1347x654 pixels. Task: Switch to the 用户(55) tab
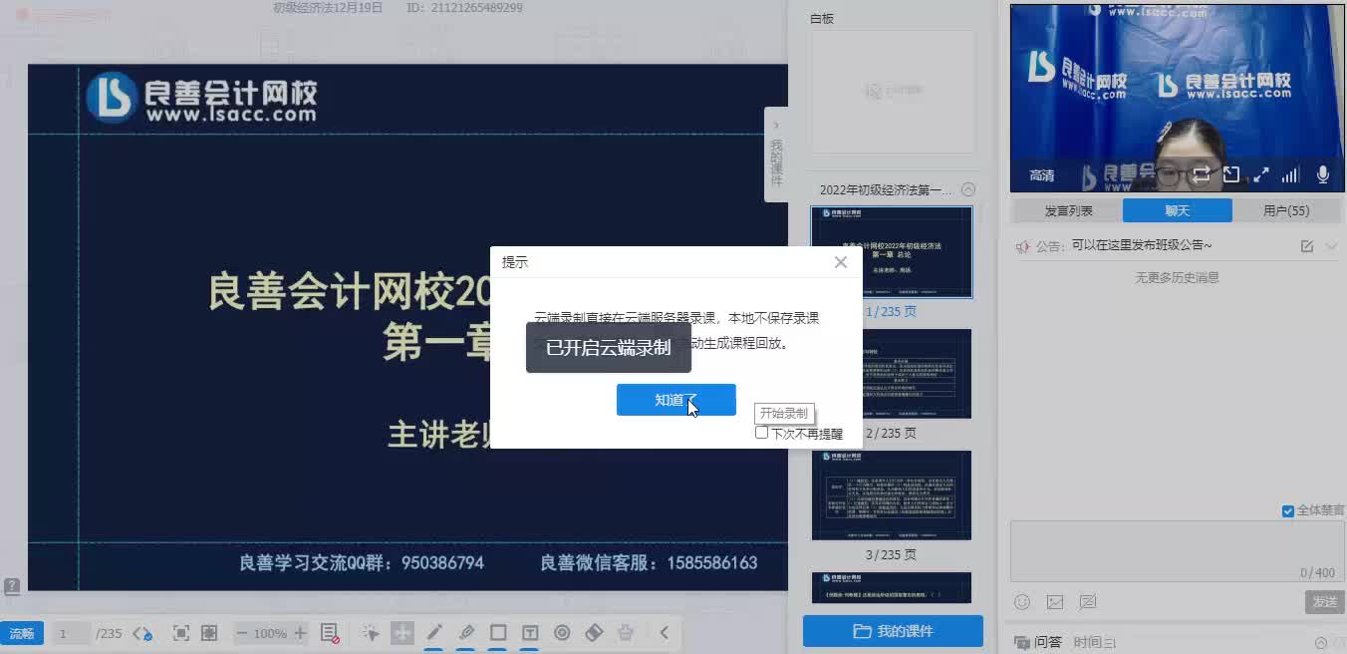[x=1285, y=210]
